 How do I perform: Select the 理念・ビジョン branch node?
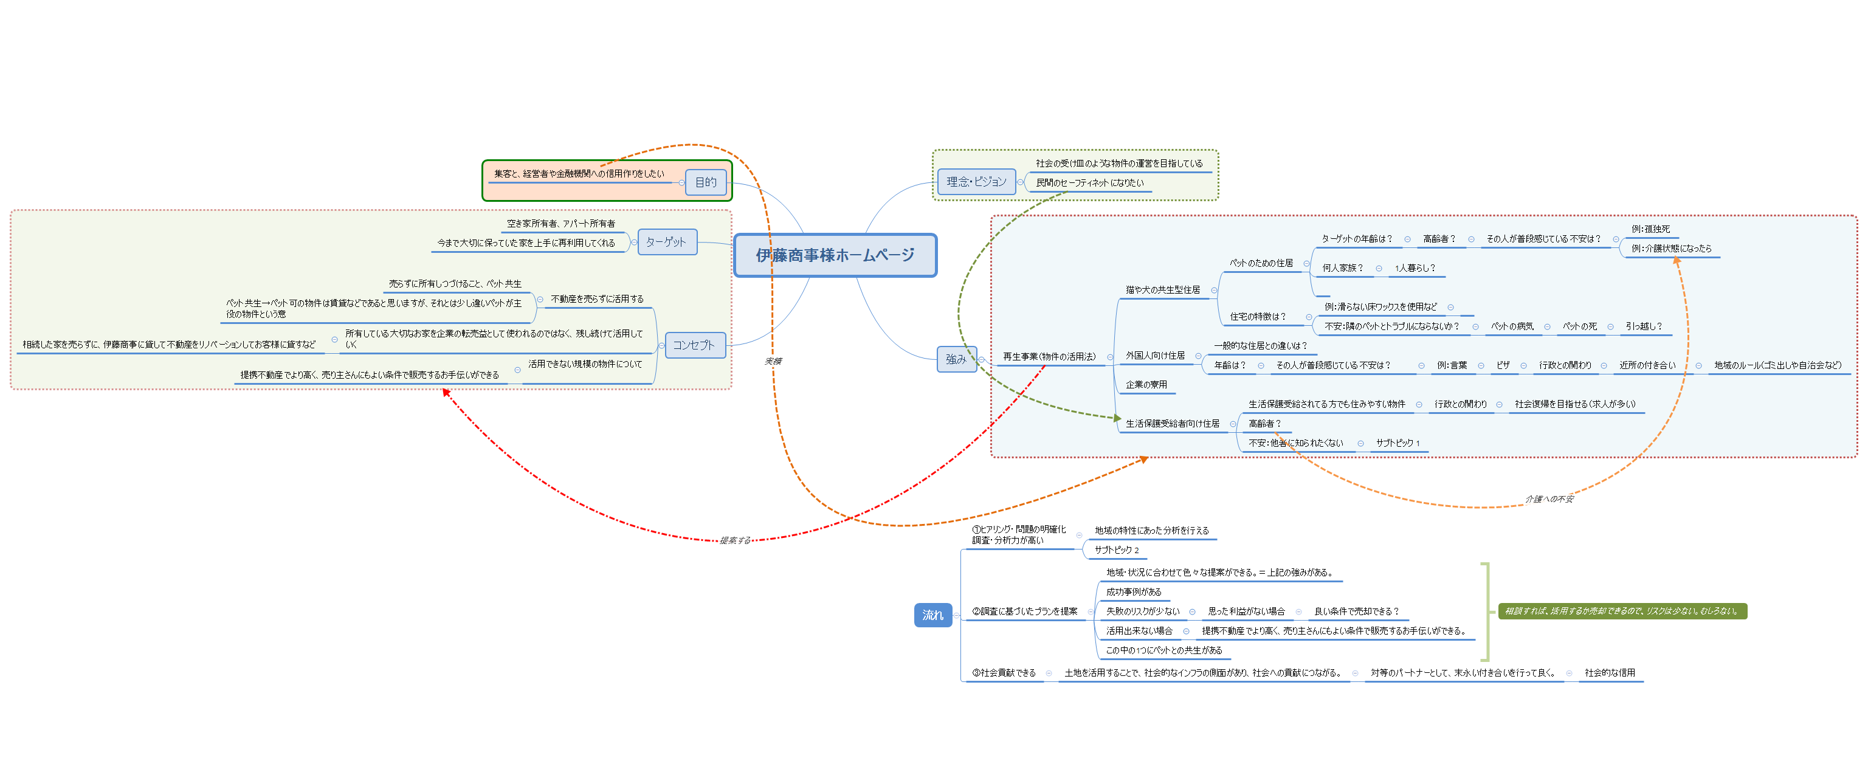click(976, 181)
